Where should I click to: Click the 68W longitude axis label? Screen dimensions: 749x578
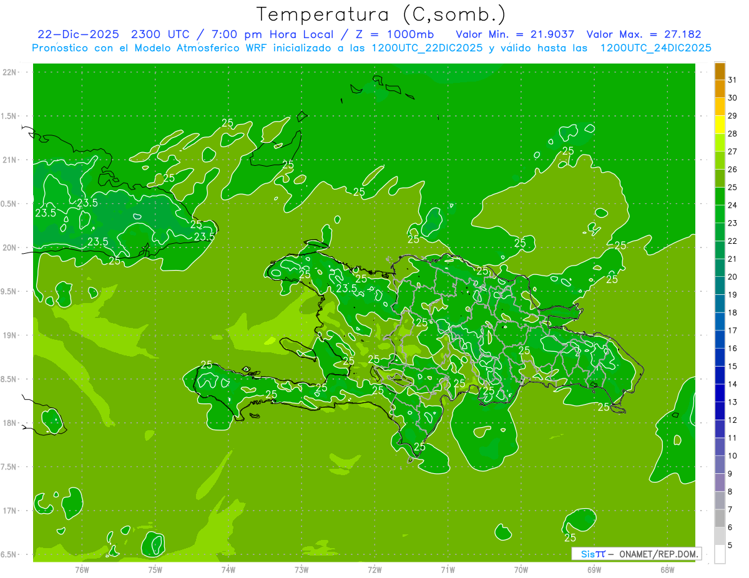coord(667,570)
